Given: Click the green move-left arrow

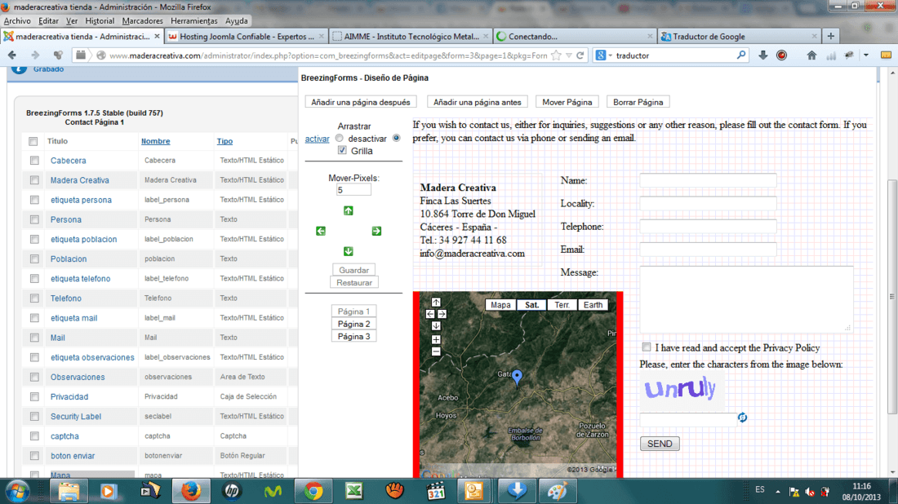Looking at the screenshot, I should tap(321, 231).
